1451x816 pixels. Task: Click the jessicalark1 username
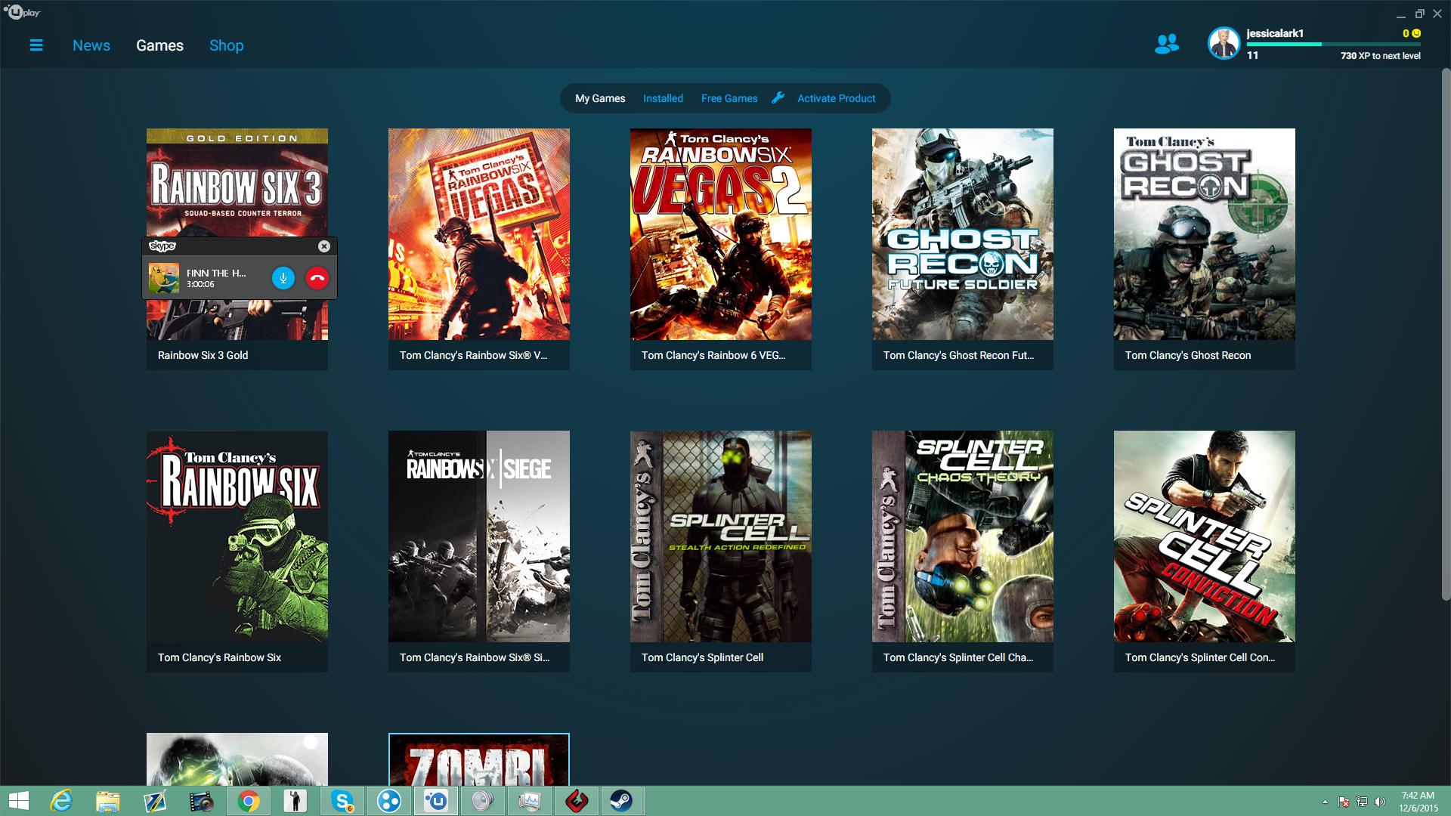coord(1275,33)
